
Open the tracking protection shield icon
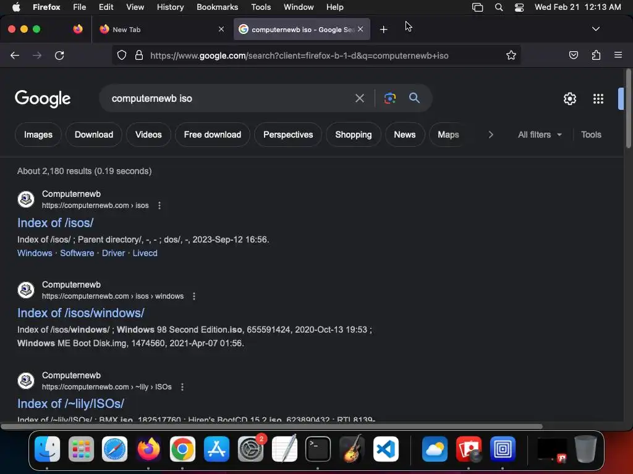[x=122, y=55]
